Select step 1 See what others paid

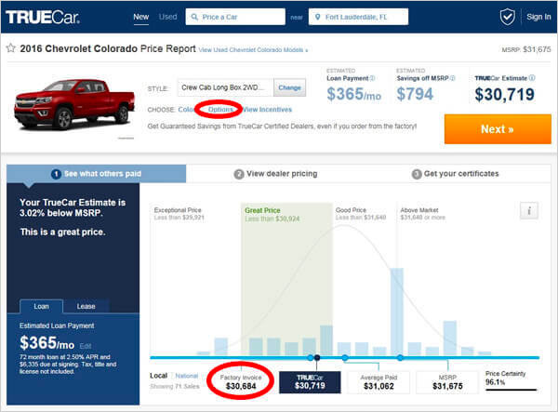[96, 174]
